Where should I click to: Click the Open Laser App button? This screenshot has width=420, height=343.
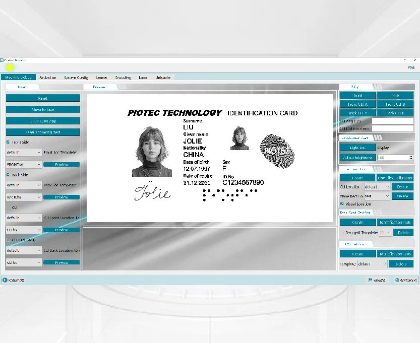[43, 121]
